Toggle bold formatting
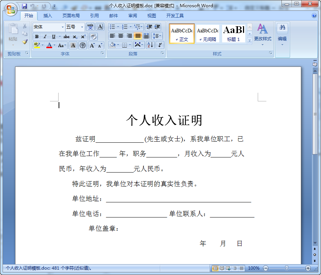 (x=36, y=36)
